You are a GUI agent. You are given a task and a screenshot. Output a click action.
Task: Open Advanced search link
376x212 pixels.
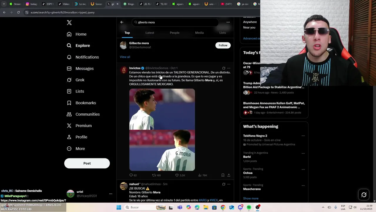(251, 38)
